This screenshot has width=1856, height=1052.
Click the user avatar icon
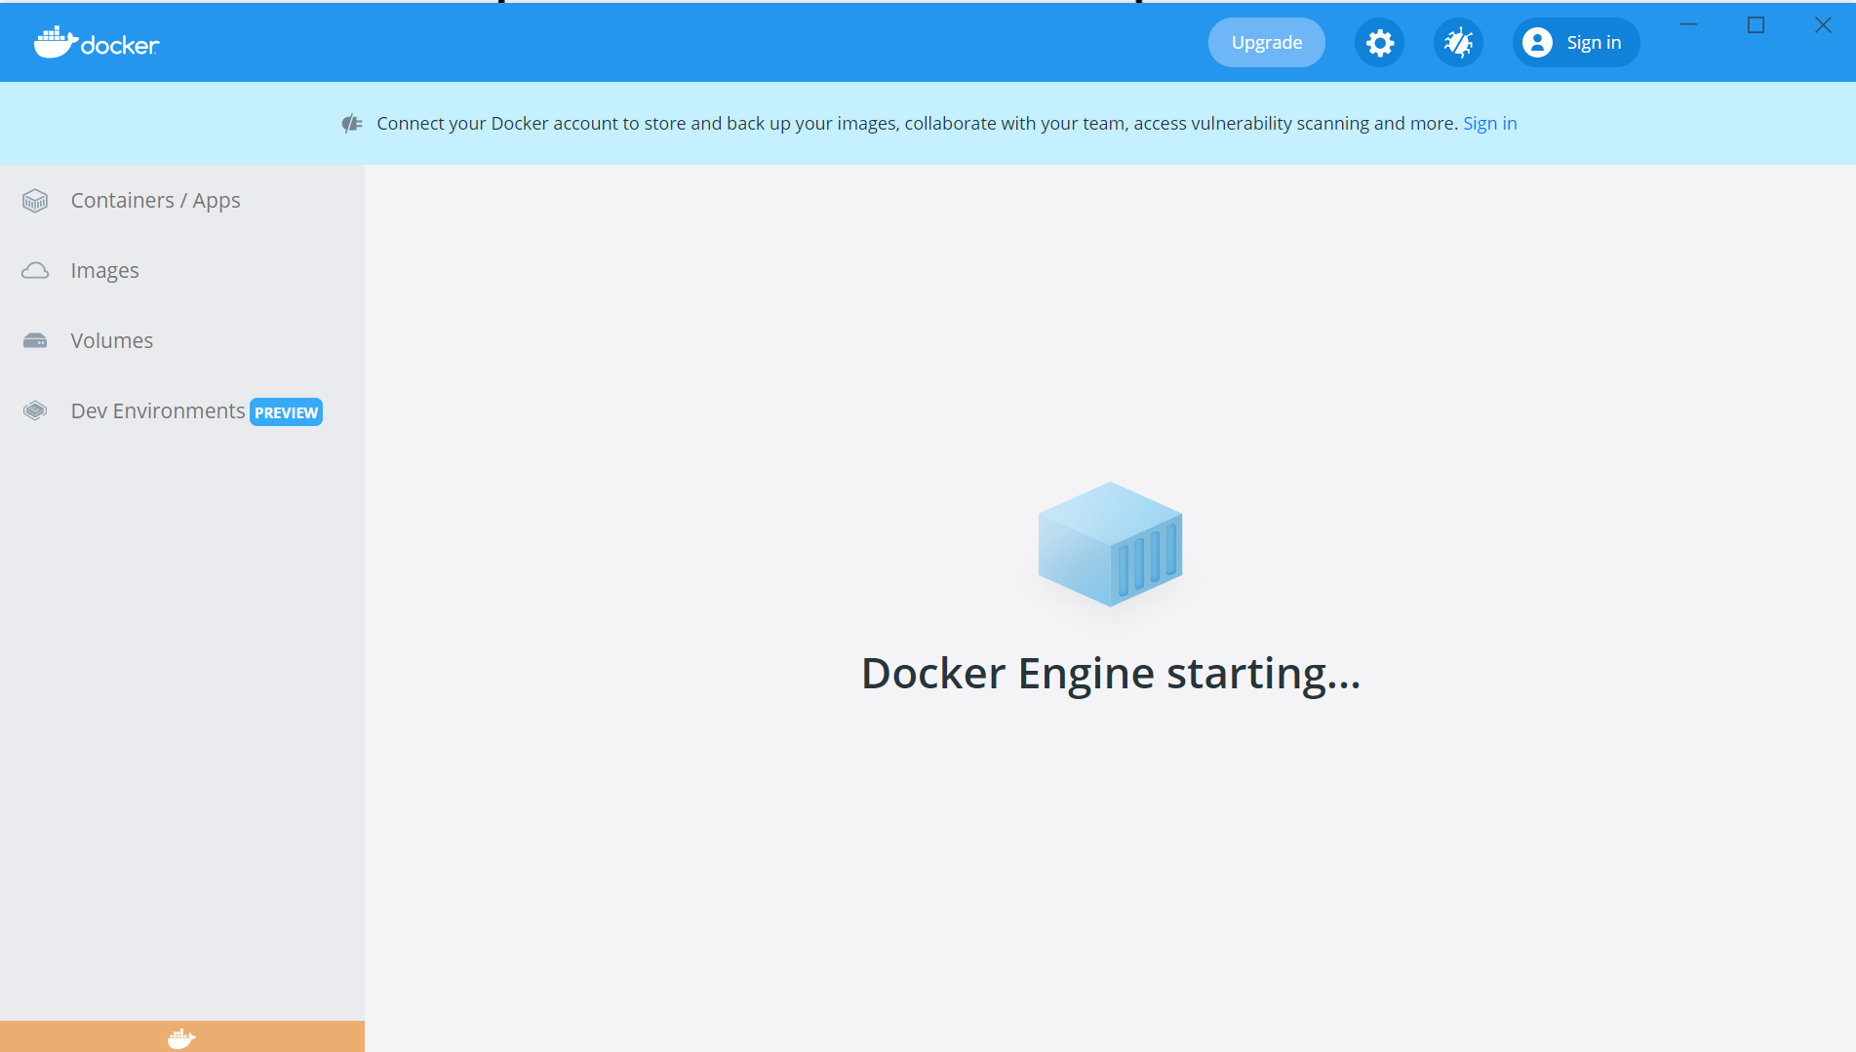pyautogui.click(x=1537, y=43)
